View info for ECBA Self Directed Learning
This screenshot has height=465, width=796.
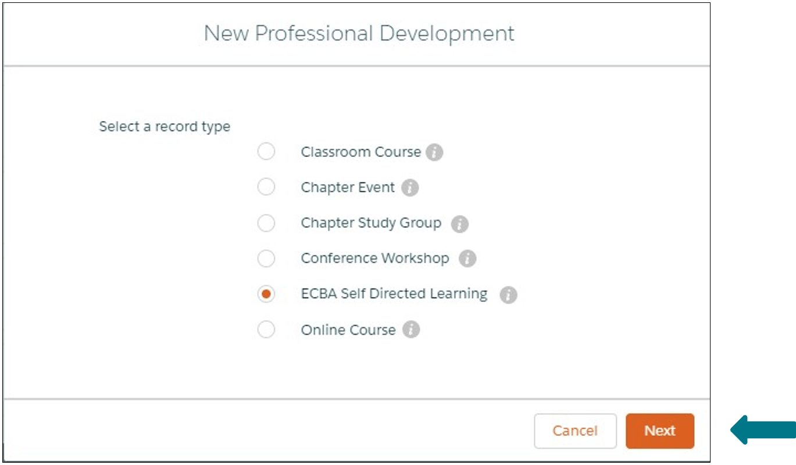508,294
